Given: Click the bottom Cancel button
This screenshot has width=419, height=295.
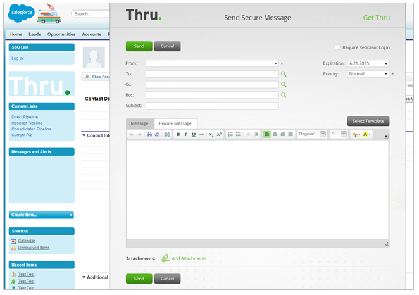Looking at the screenshot, I should point(168,279).
